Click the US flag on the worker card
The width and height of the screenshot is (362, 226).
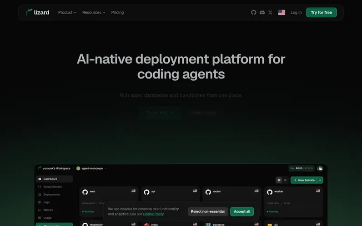click(x=318, y=191)
